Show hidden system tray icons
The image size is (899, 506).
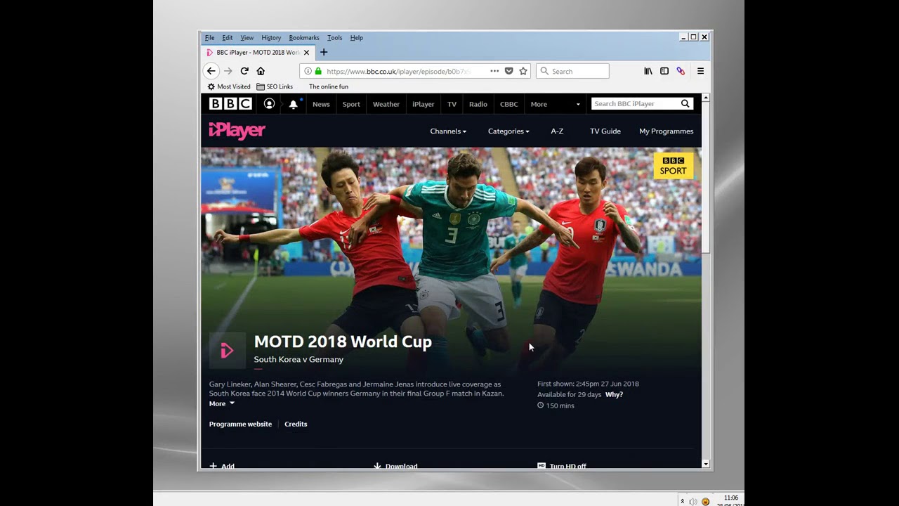click(x=682, y=501)
